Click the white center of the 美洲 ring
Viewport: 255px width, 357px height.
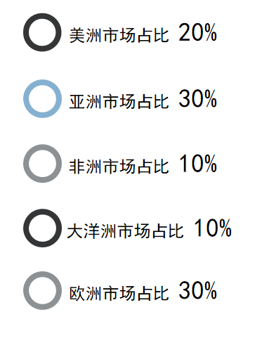[42, 32]
